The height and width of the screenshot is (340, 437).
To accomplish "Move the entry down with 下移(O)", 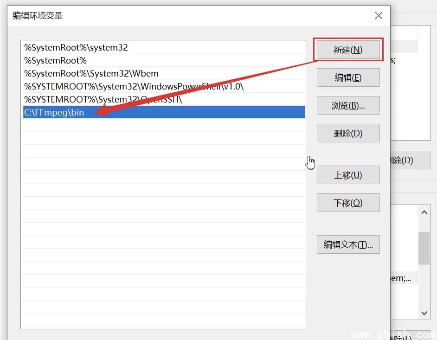I will [x=348, y=203].
